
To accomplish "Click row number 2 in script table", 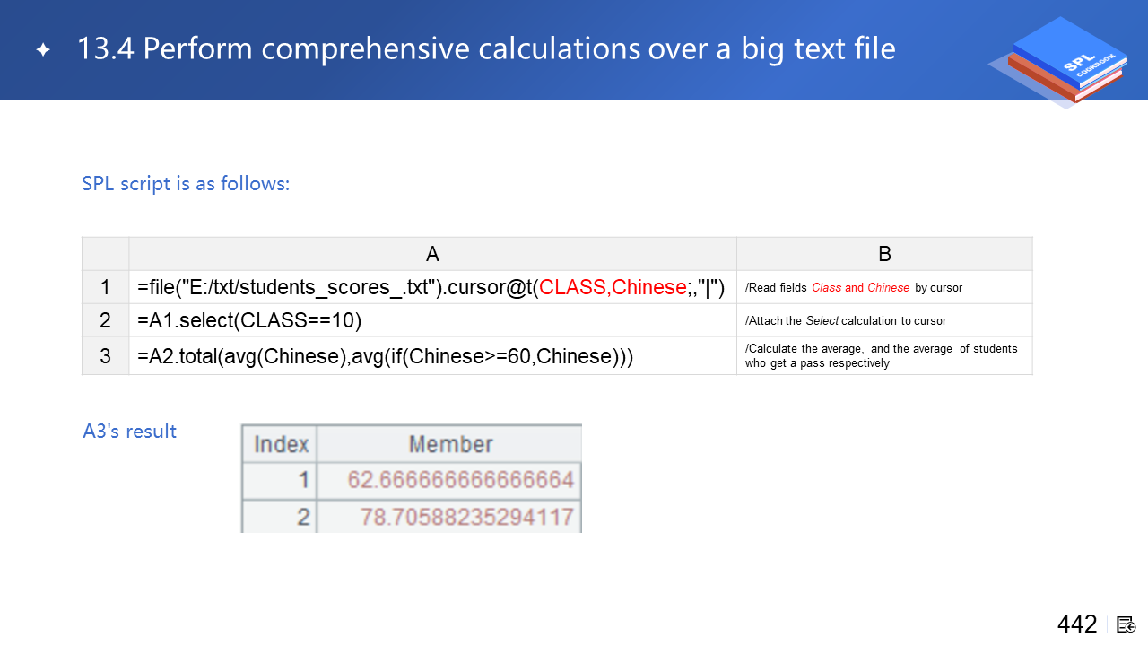I will [x=105, y=320].
